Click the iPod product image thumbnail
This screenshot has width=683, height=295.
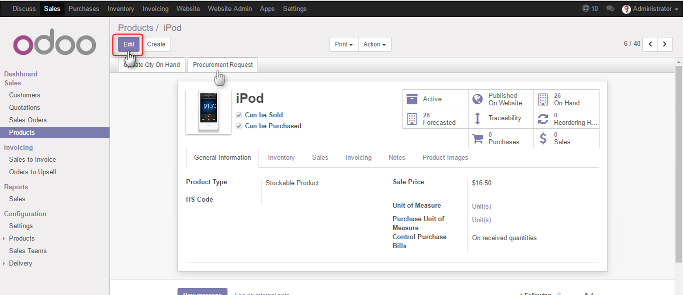pos(208,112)
